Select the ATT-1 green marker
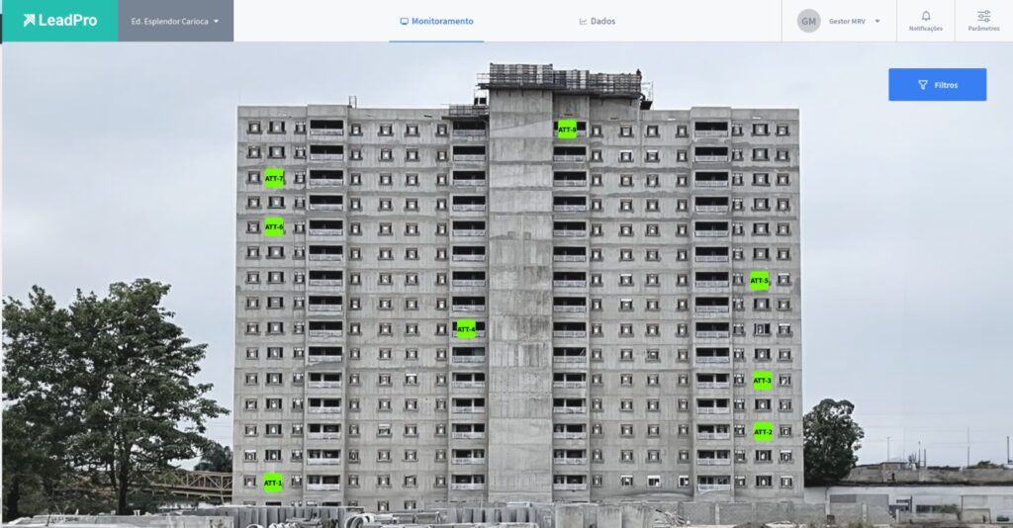The height and width of the screenshot is (528, 1013). 273,484
